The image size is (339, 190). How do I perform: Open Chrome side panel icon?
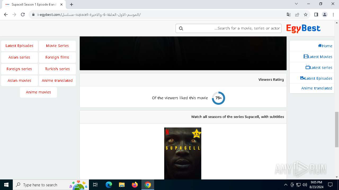(x=316, y=15)
